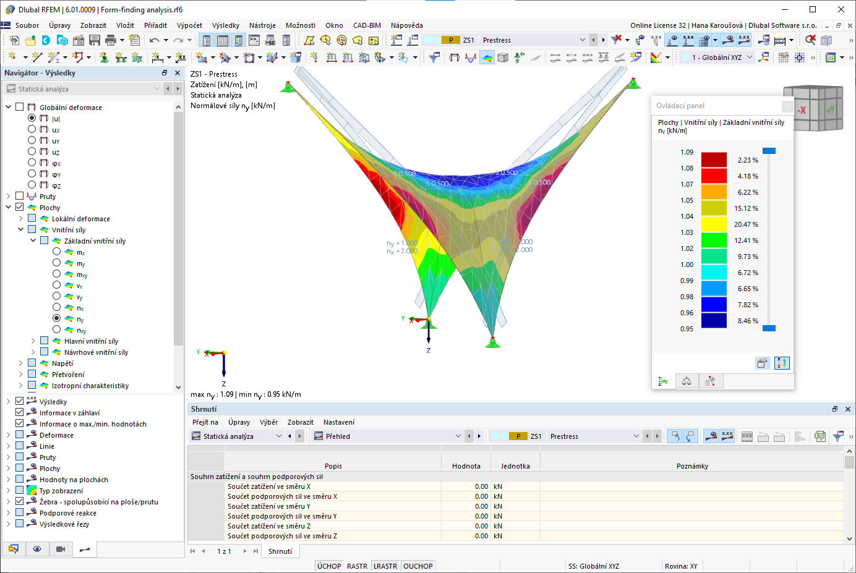
Task: Click the magnifier with red X icon
Action: pos(810,40)
